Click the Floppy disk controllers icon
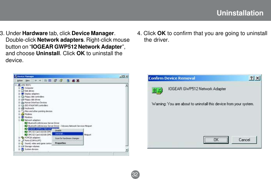Viewport: 271px width, 179px height. click(22, 97)
